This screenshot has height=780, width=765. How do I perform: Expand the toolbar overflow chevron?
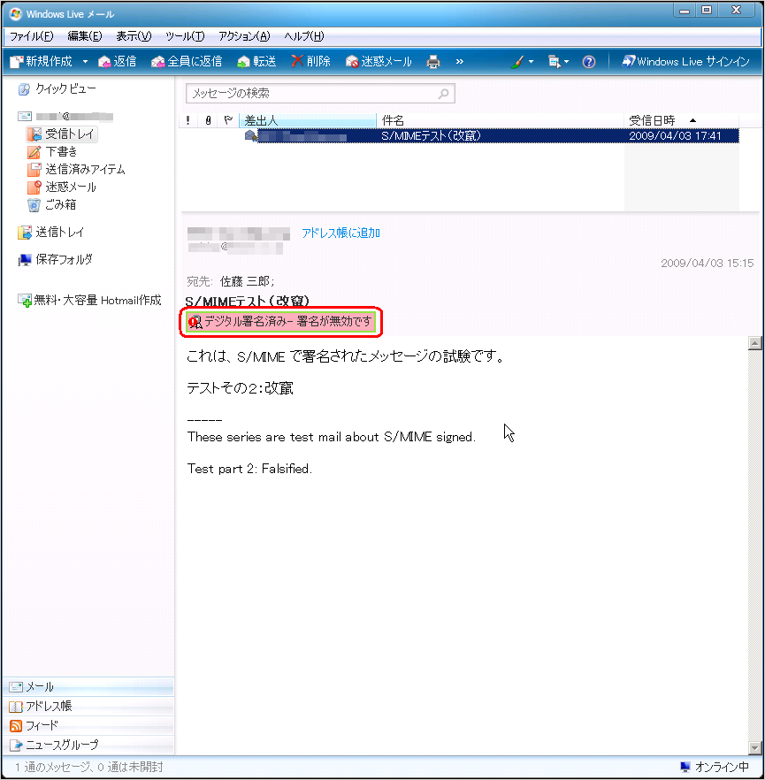click(459, 62)
